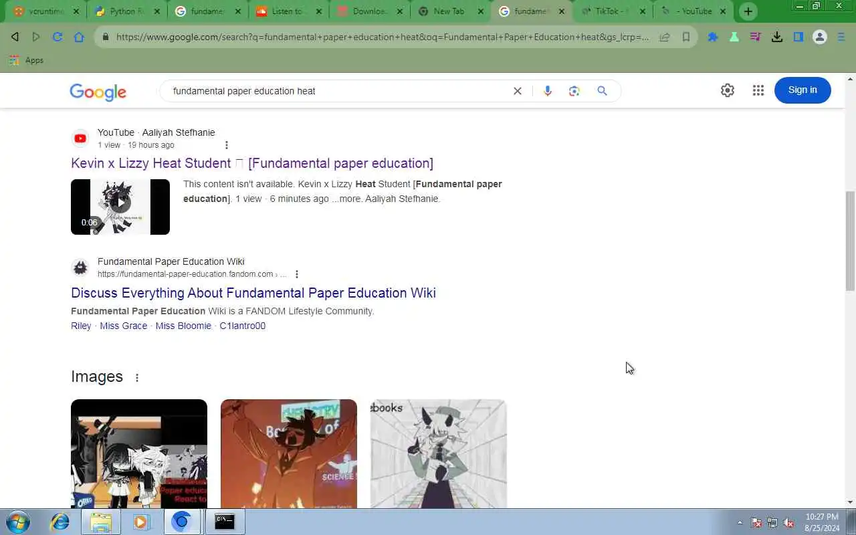
Task: Reload the page with the refresh icon
Action: [58, 37]
